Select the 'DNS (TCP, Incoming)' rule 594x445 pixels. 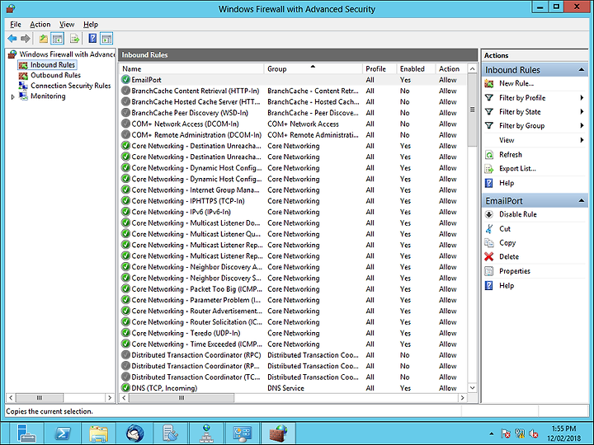294,388
